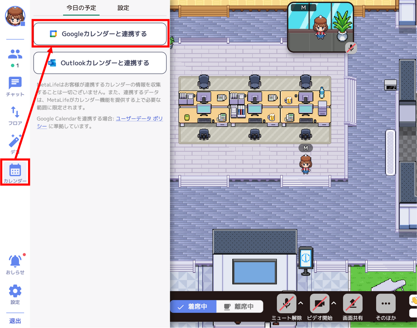417x328 pixels.
Task: Click the waving hand reaction icon
Action: 413,301
